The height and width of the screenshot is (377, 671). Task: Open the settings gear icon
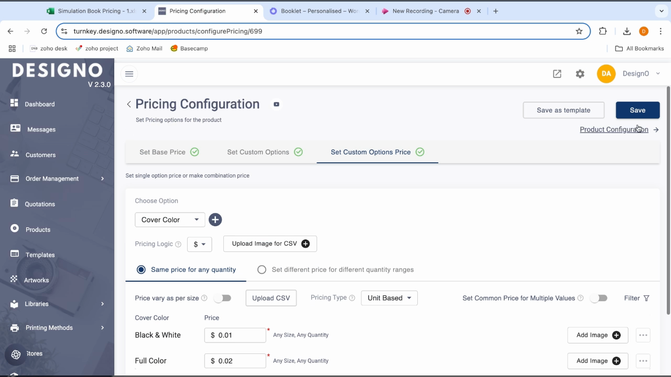pos(580,74)
